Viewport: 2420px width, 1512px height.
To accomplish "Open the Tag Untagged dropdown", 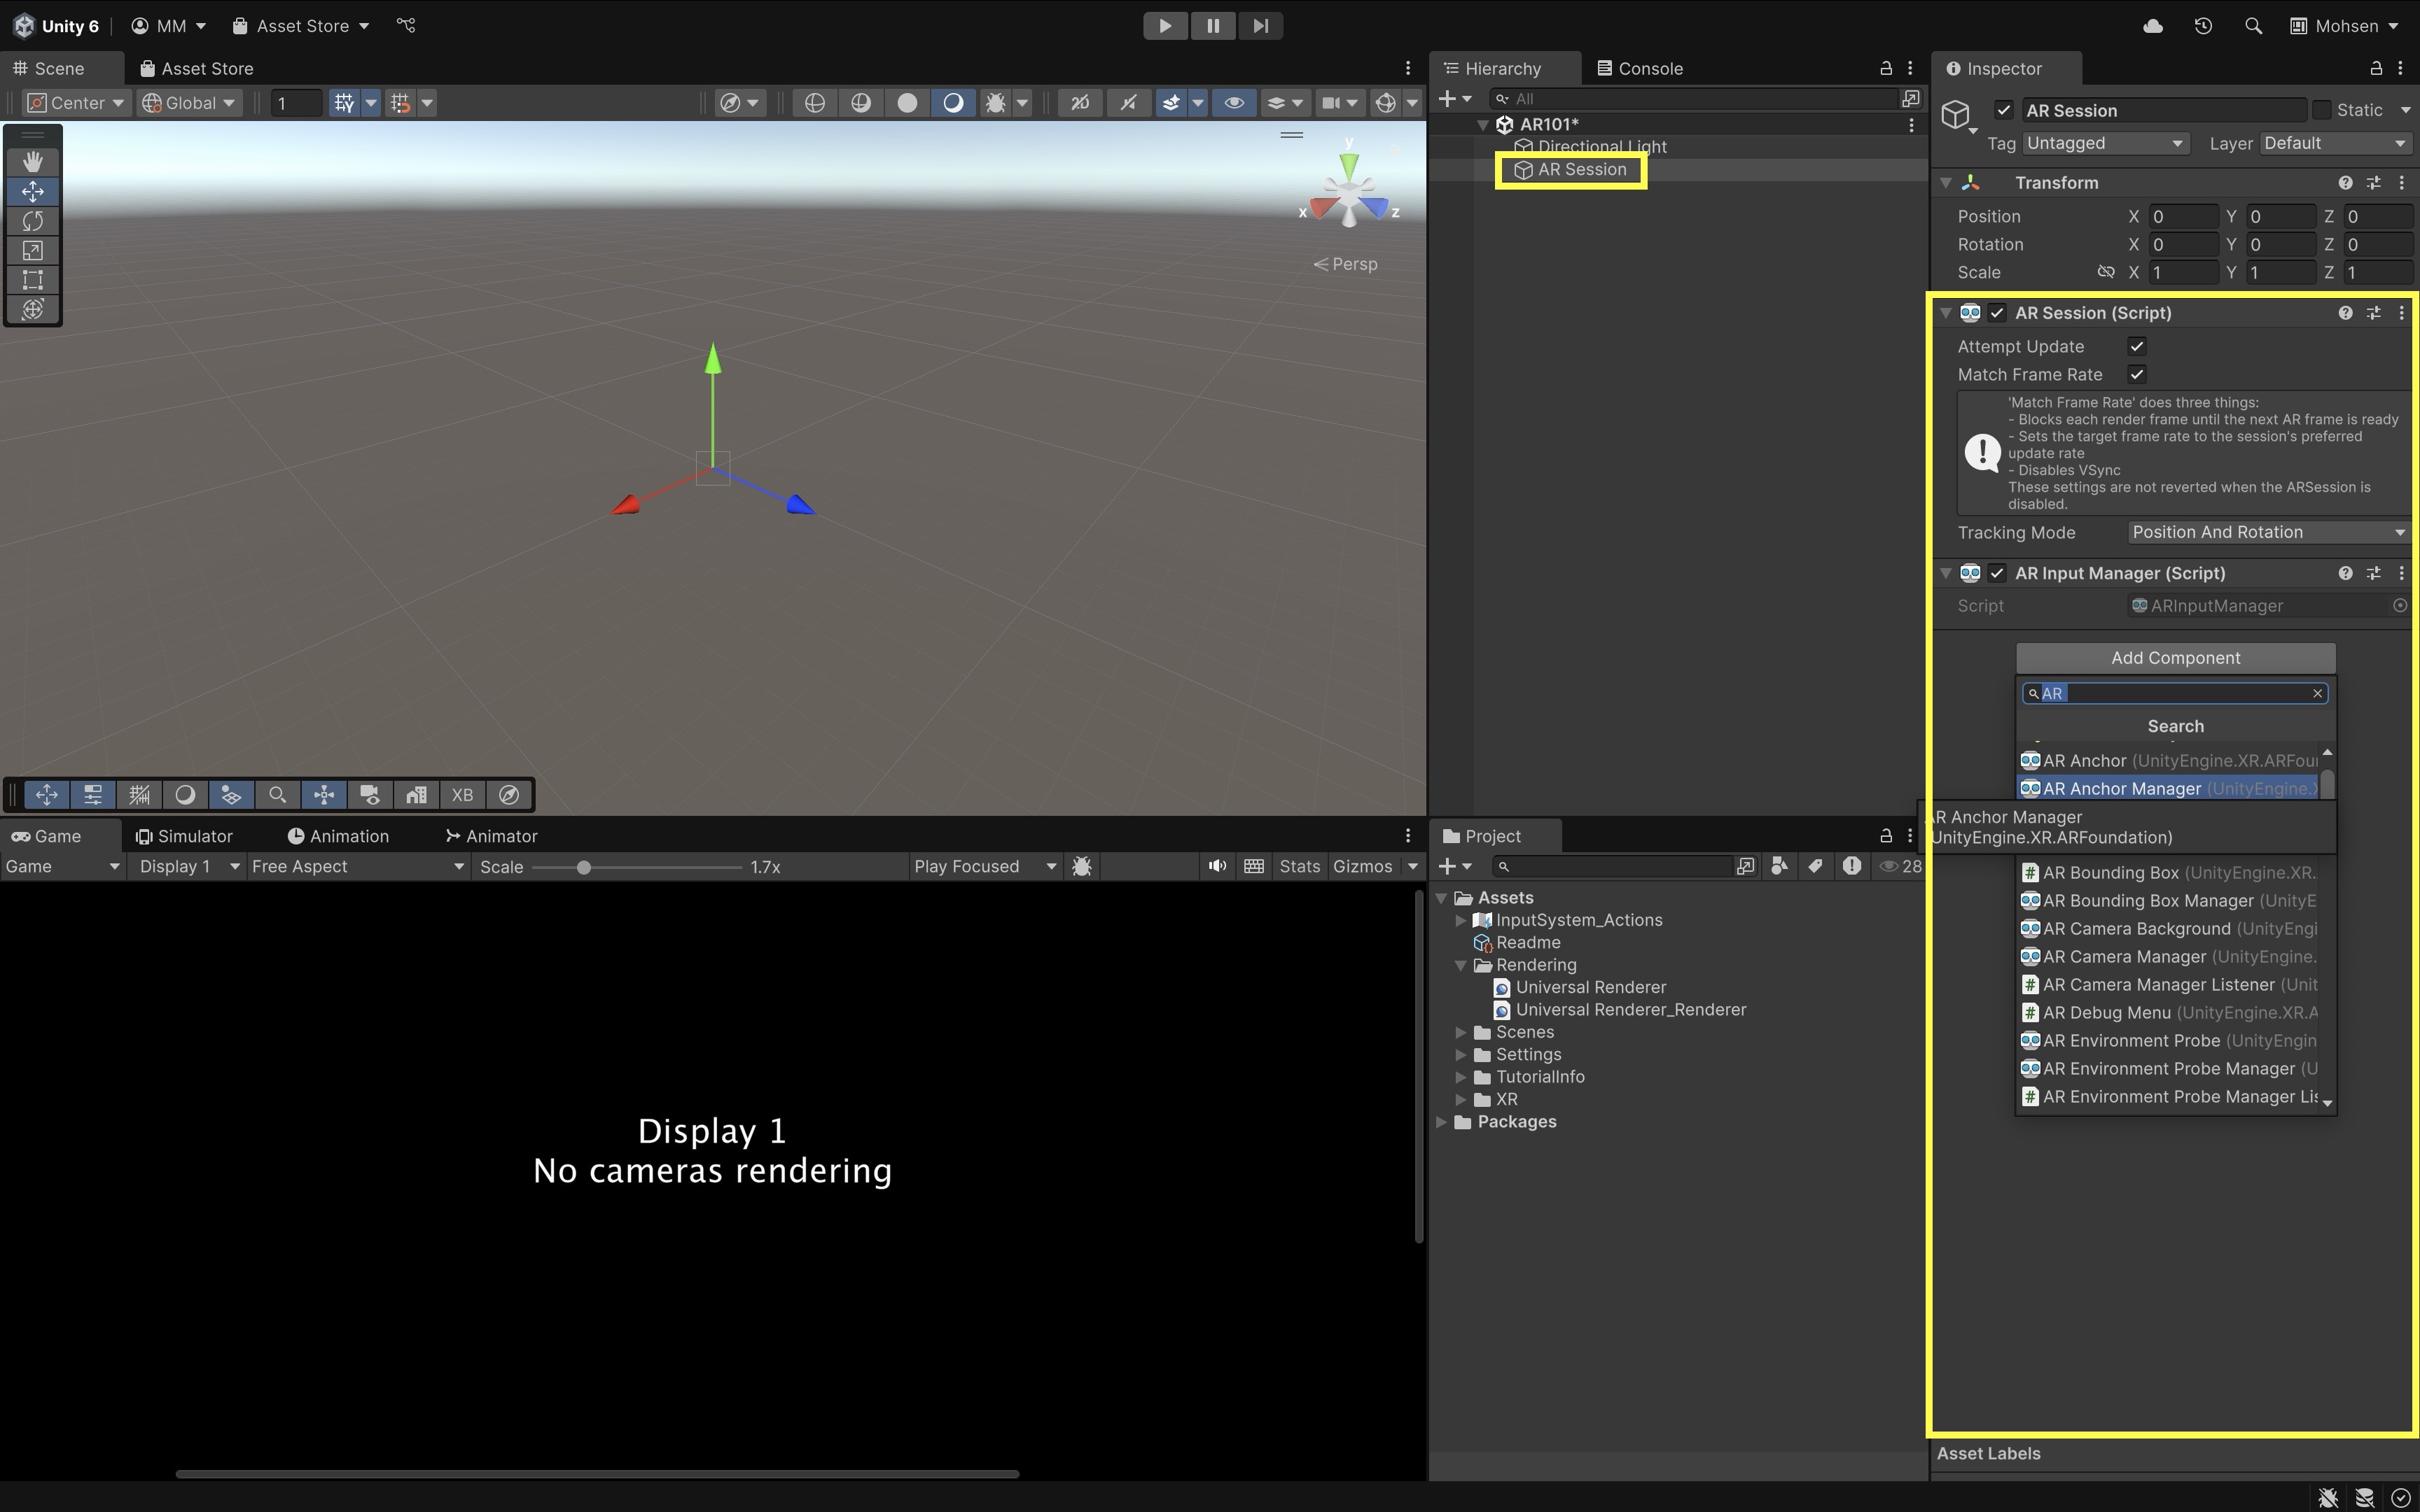I will tap(2103, 143).
